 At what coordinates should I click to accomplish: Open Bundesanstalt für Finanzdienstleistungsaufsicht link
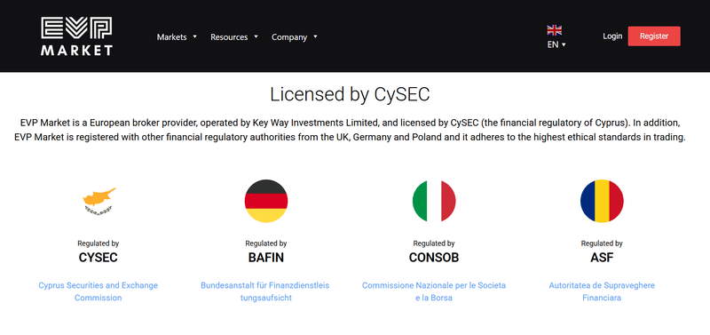(x=265, y=291)
